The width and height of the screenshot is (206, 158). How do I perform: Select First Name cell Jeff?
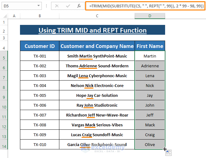click(x=150, y=115)
